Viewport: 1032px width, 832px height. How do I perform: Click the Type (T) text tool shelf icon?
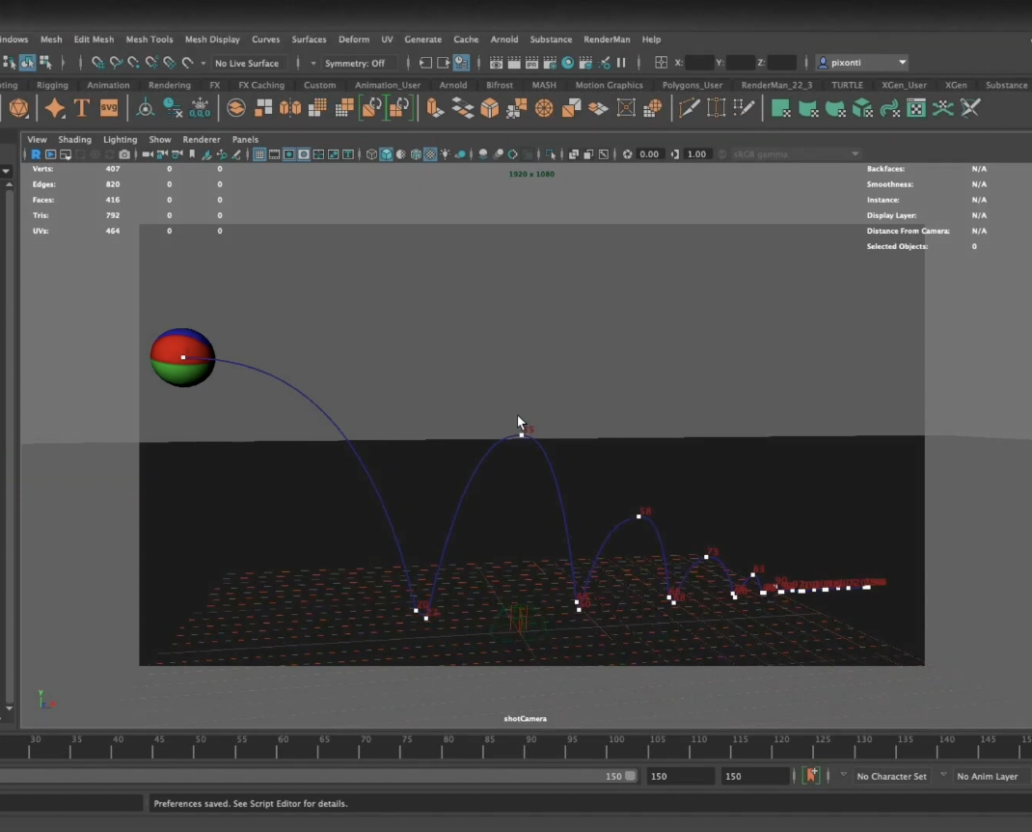82,108
